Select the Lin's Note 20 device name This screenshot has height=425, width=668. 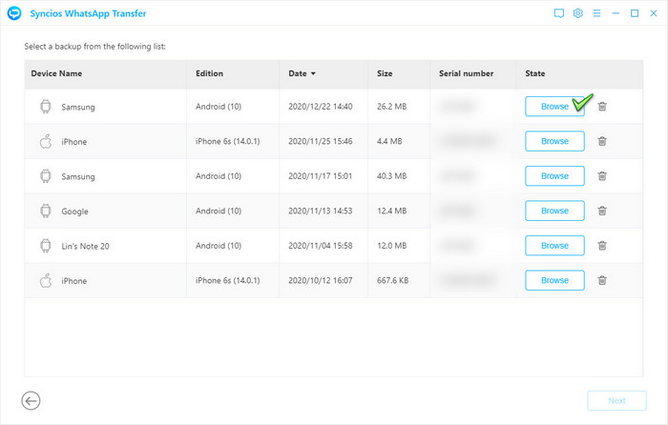click(x=85, y=246)
